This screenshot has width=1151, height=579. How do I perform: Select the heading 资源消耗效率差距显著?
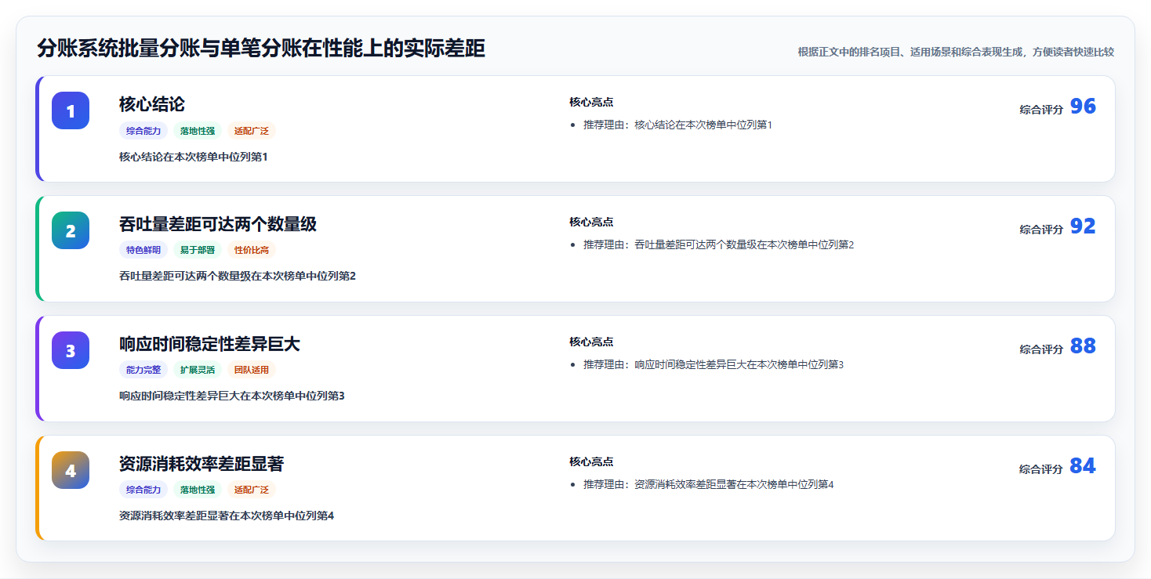pyautogui.click(x=202, y=464)
